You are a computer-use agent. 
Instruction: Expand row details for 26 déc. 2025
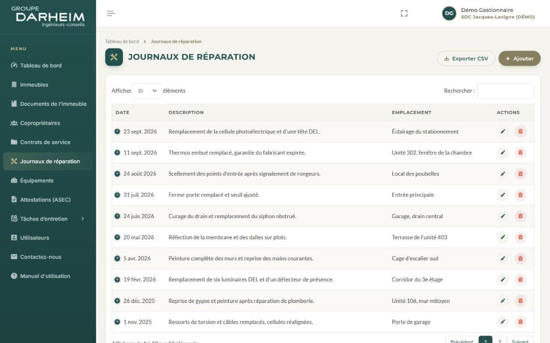(x=117, y=301)
